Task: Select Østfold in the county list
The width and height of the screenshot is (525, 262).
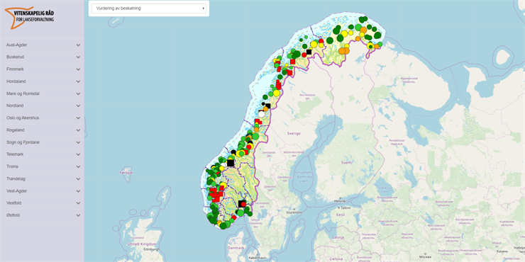Action: point(42,215)
